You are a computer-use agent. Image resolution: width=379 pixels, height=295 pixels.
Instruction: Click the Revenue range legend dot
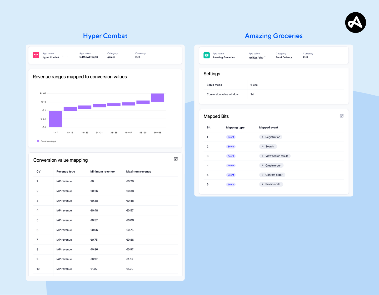pos(38,141)
